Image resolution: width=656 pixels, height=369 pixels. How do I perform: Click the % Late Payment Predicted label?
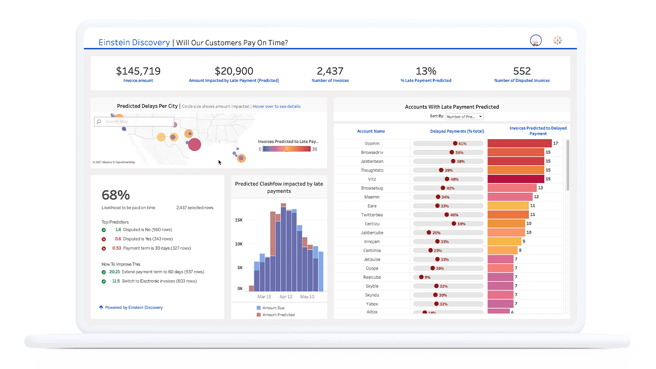(x=426, y=81)
